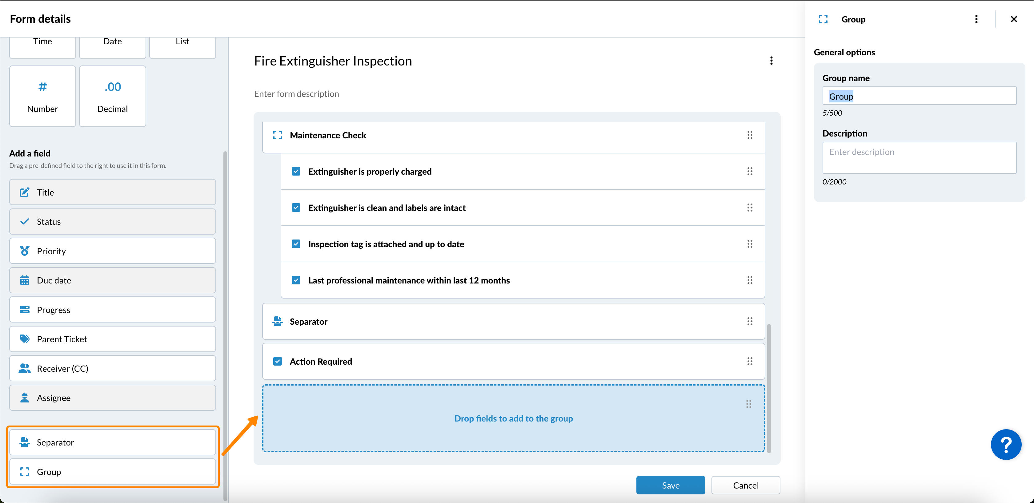Cancel form editing
The image size is (1034, 503).
pos(745,485)
